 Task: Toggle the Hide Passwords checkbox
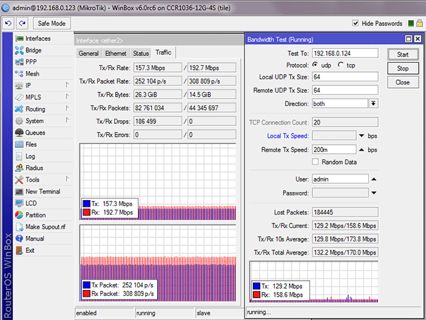click(355, 24)
